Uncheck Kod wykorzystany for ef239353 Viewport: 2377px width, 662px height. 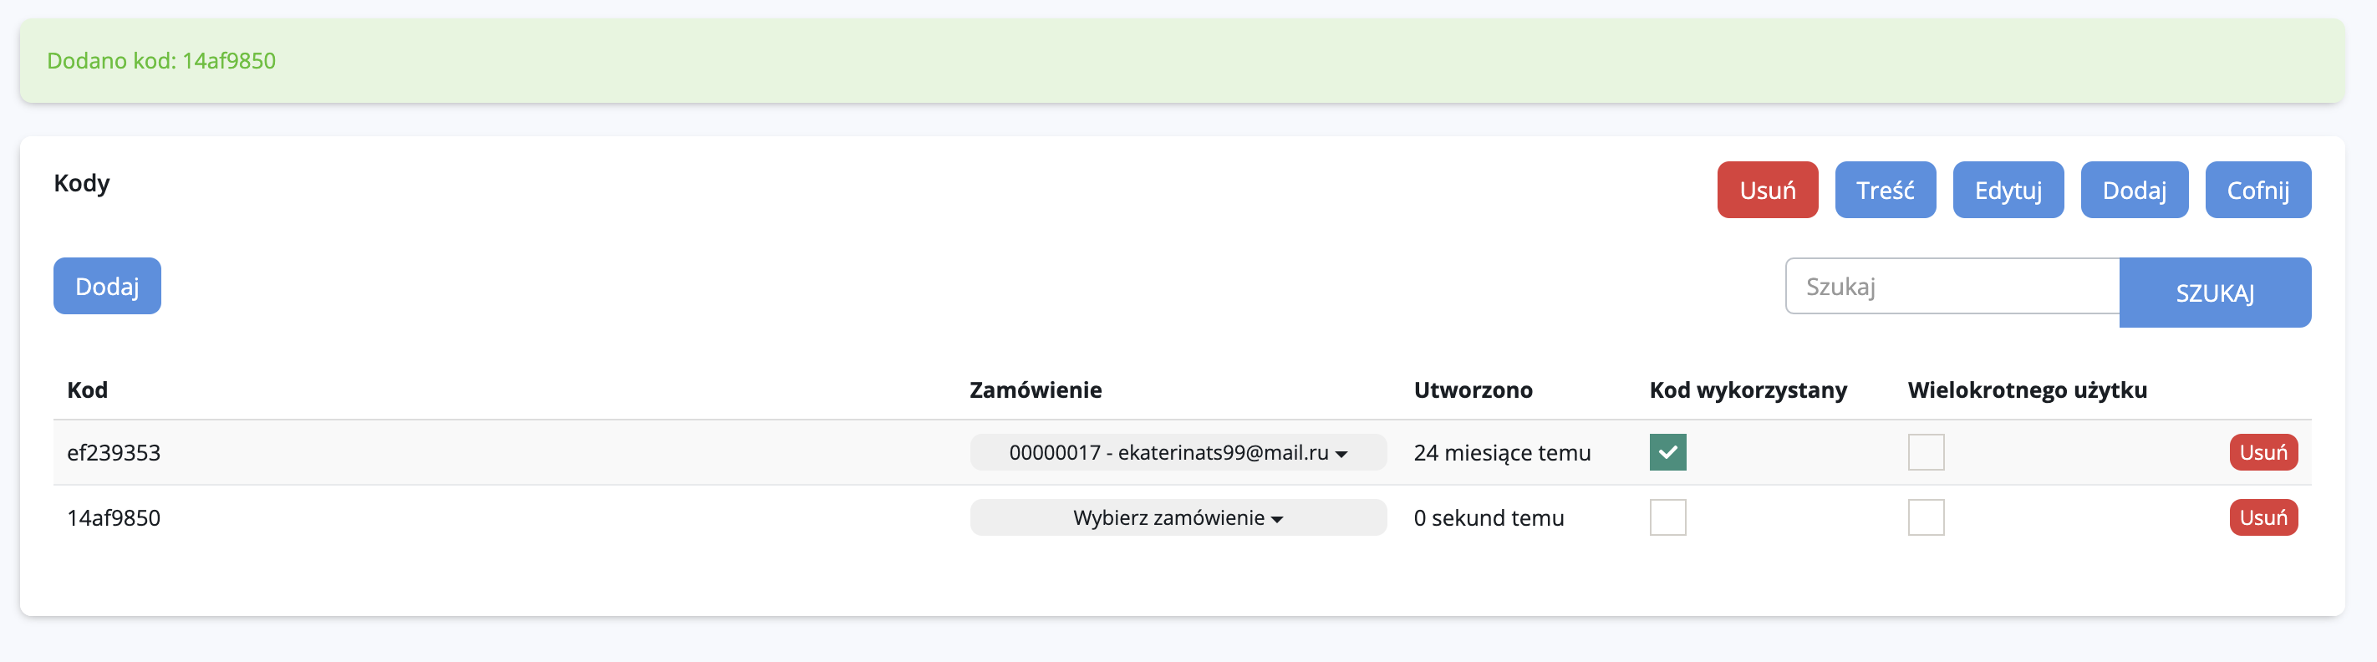(x=1667, y=452)
